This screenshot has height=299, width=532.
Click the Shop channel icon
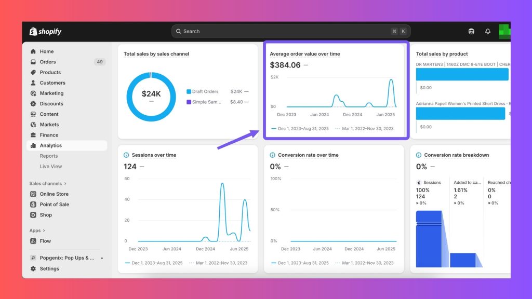[33, 215]
